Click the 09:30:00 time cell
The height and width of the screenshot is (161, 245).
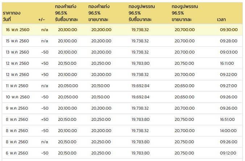(x=229, y=30)
